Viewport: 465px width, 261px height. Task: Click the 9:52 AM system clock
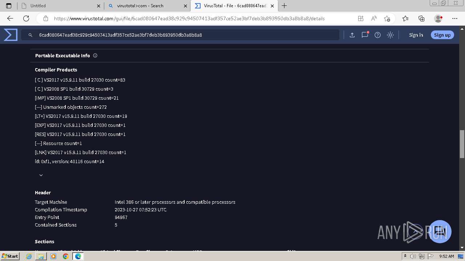[x=446, y=256]
